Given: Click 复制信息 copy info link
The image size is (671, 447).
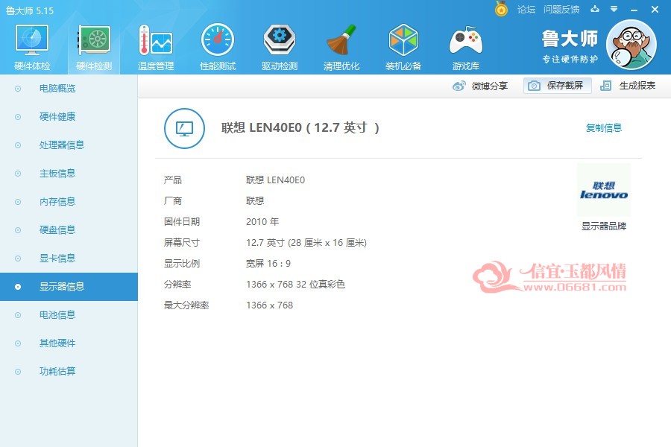Looking at the screenshot, I should [603, 128].
